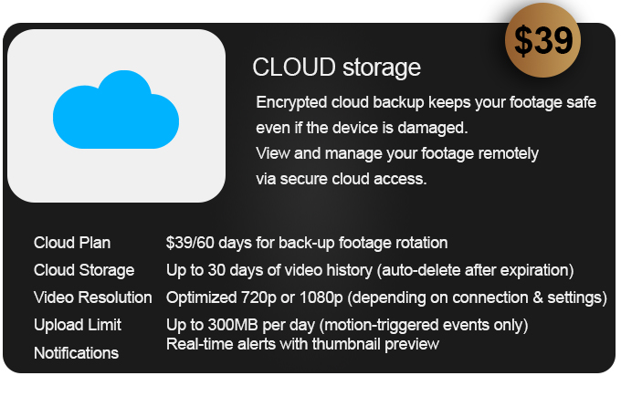Click 'Real-time alerts with thumbnail preview'

pyautogui.click(x=302, y=344)
